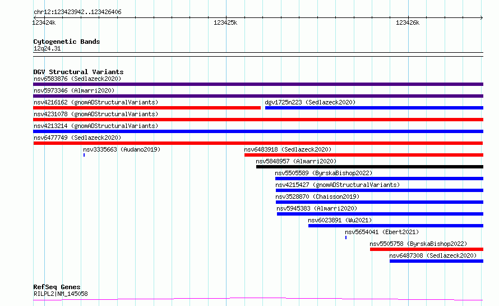Click the 123424k ruler tick label
This screenshot has height=306, width=499.
[44, 22]
